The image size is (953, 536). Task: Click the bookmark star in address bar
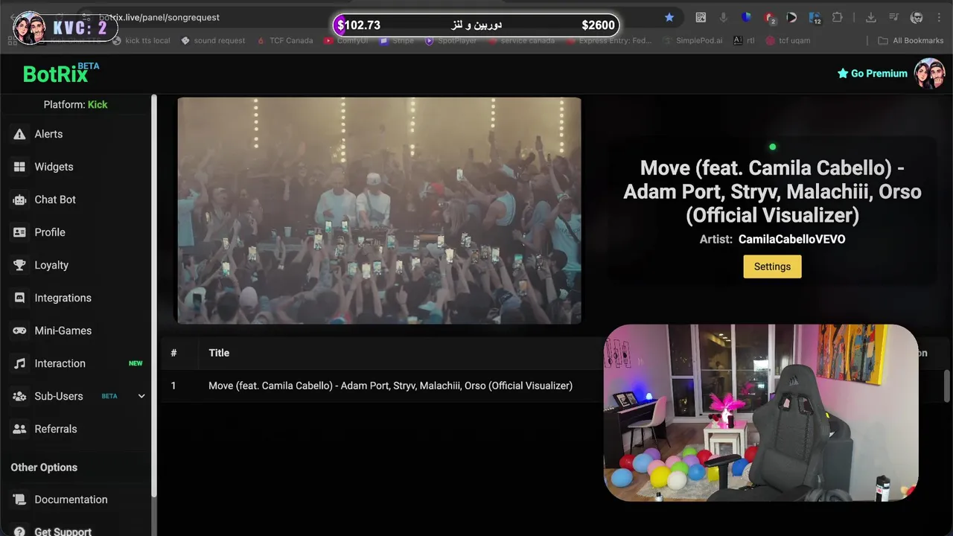pyautogui.click(x=669, y=17)
